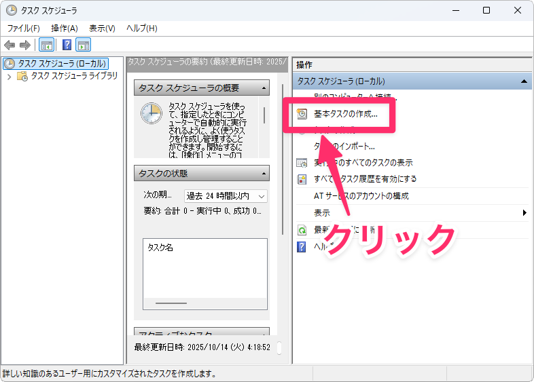The height and width of the screenshot is (382, 534).
Task: Click the running tasks display icon
Action: tap(302, 163)
